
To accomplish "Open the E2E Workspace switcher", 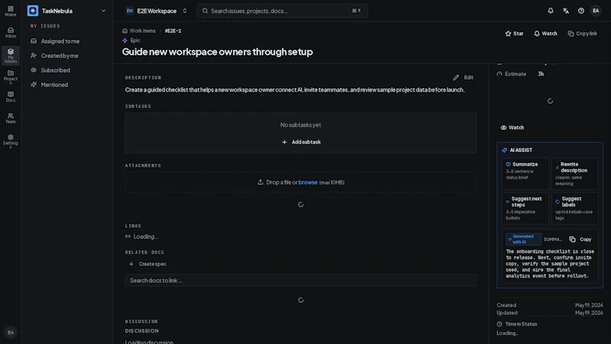I will tap(157, 11).
